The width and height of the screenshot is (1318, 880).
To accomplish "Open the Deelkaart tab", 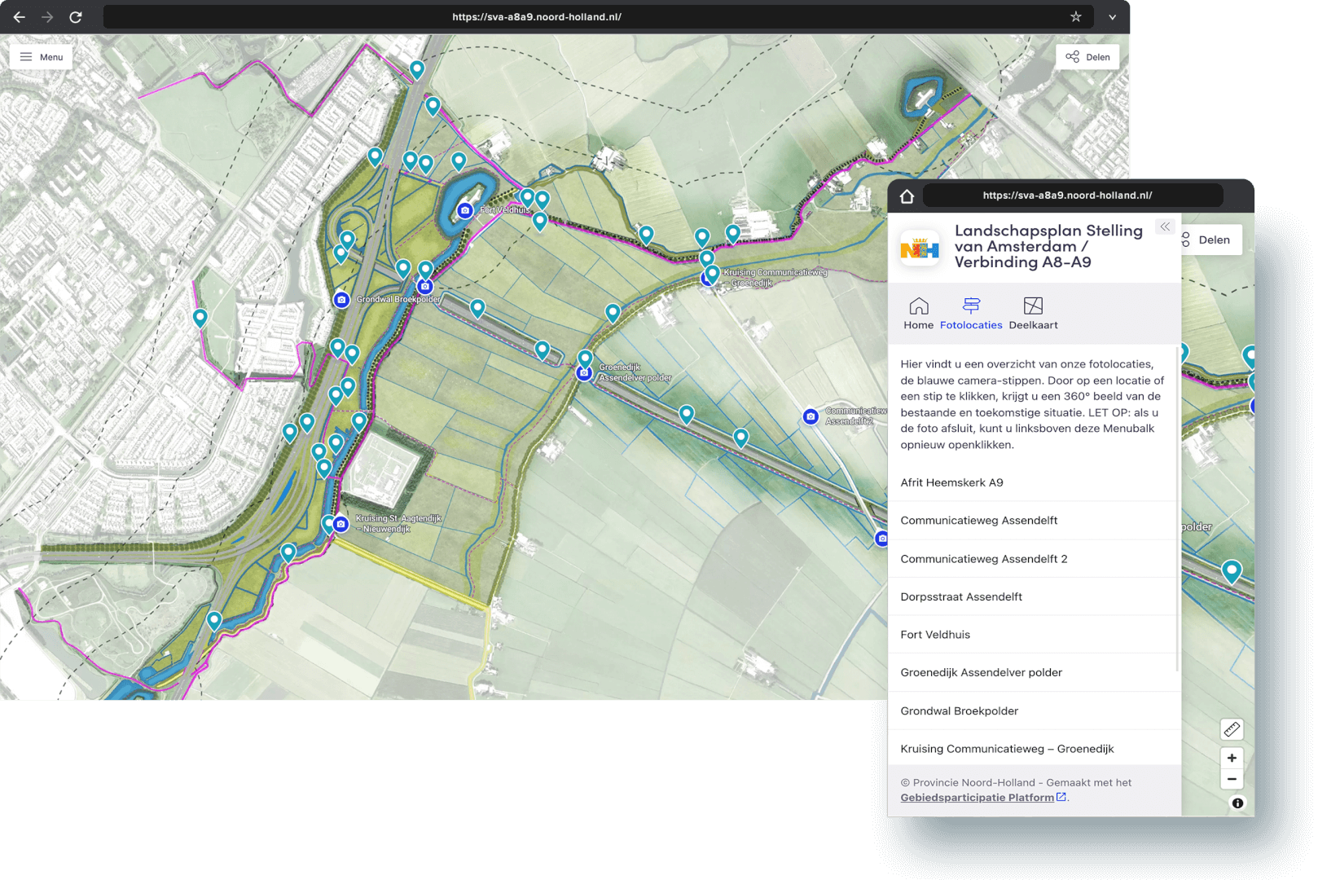I will point(1033,314).
